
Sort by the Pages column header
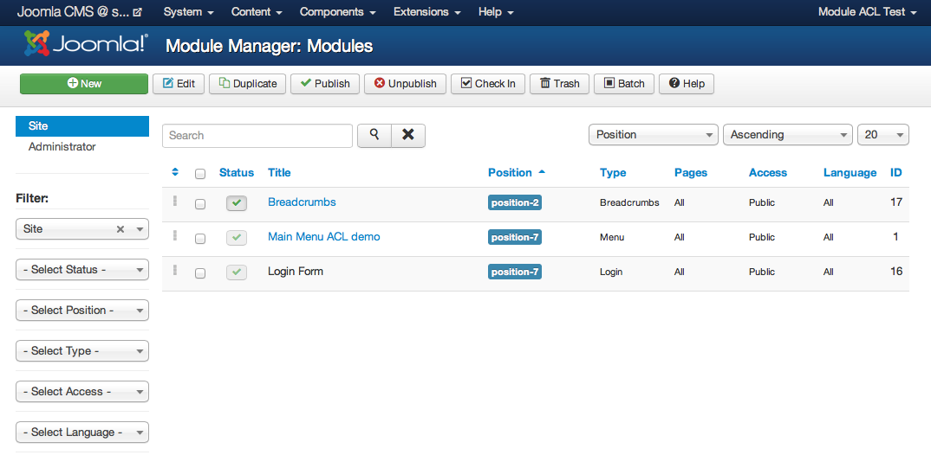(691, 172)
